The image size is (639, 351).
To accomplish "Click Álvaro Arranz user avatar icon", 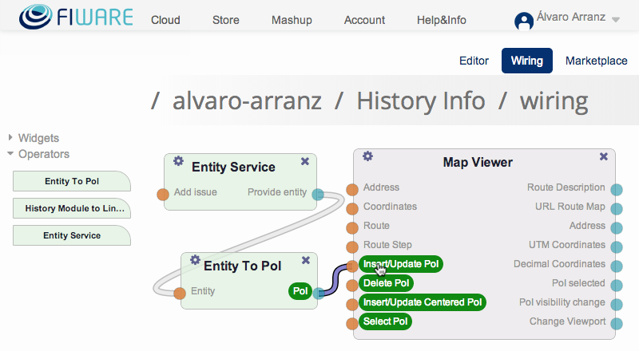I will [524, 21].
